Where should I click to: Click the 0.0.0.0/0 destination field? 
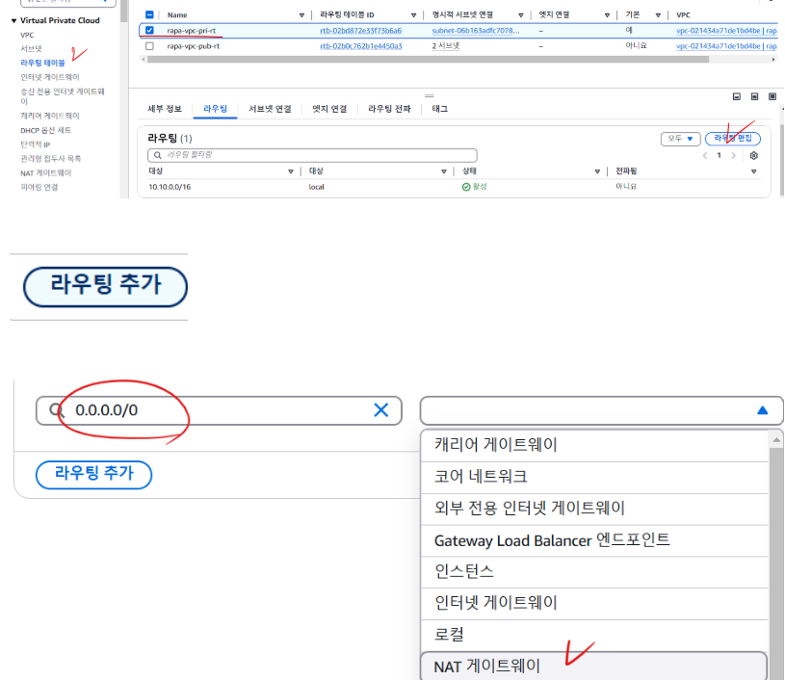pos(219,410)
